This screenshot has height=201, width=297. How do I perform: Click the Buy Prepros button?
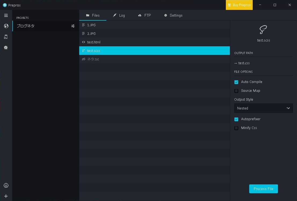coord(239,5)
